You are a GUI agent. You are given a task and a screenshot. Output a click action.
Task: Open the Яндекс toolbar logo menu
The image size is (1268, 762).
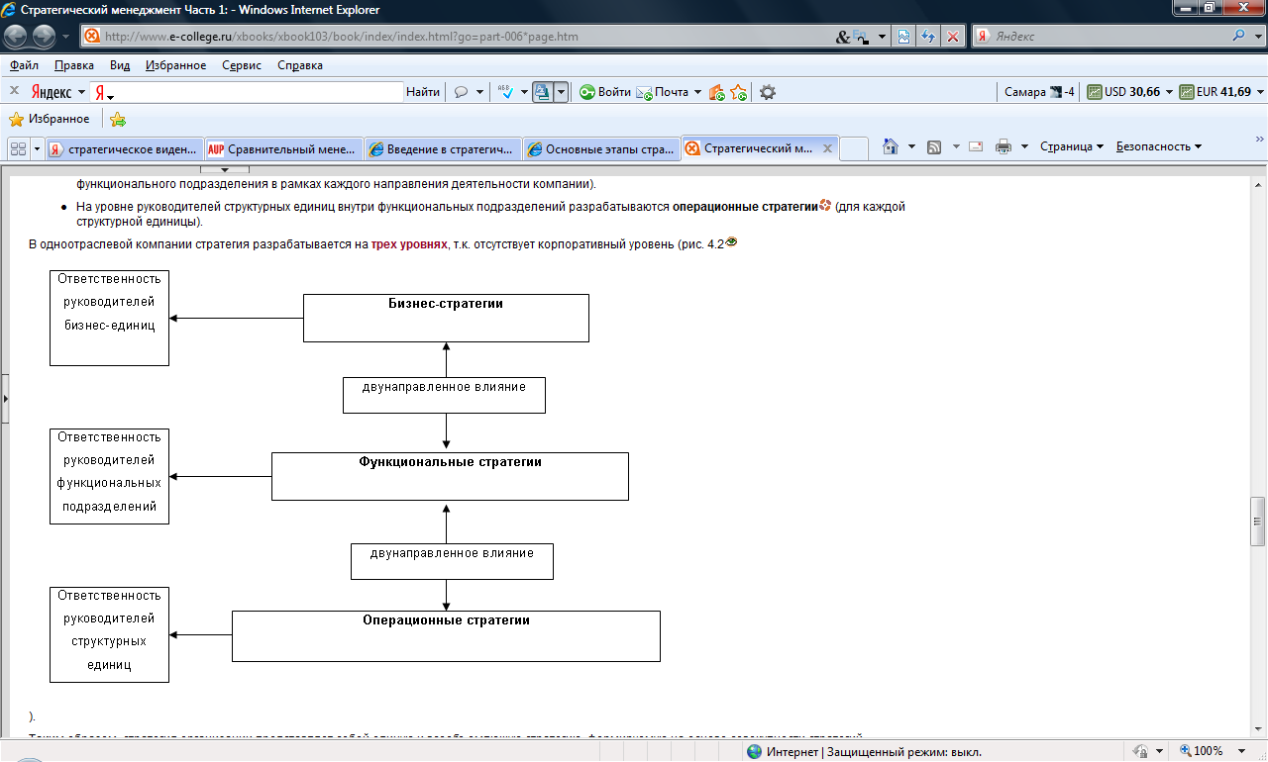tap(57, 92)
